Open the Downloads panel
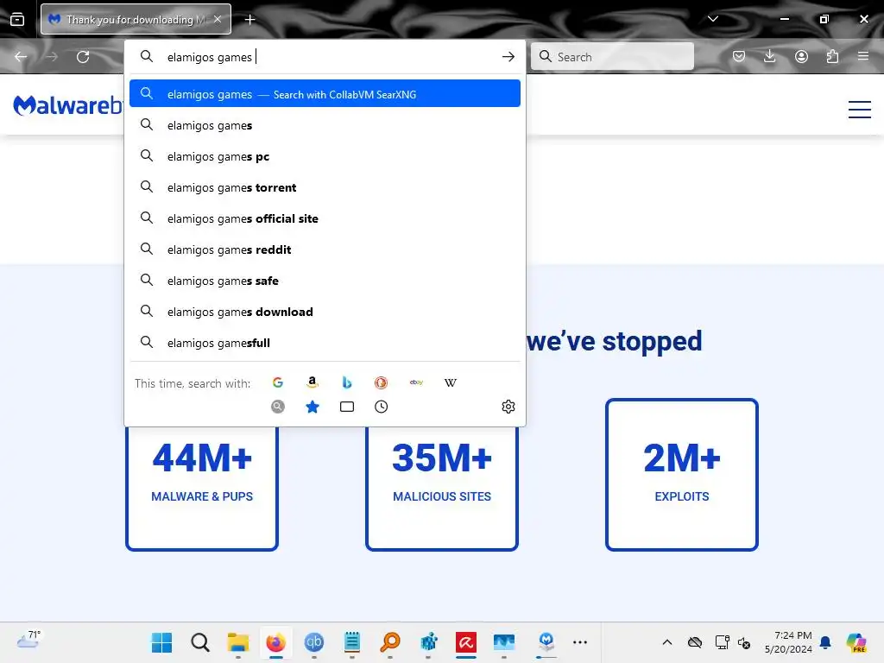Viewport: 884px width, 663px height. 769,56
